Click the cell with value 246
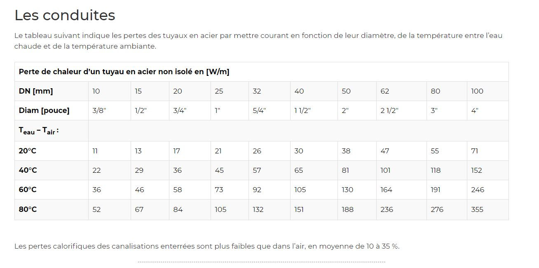This screenshot has width=539, height=268. (478, 190)
